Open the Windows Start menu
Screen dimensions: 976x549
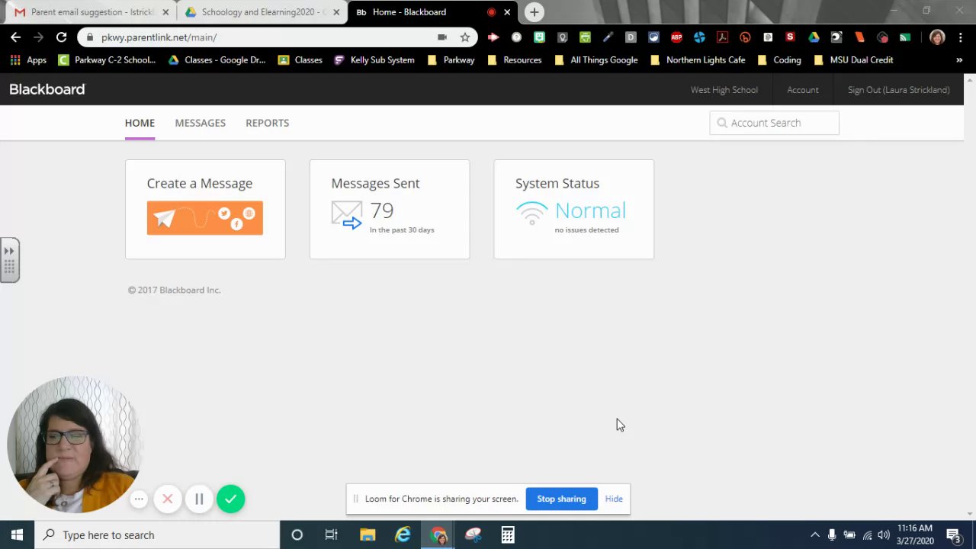pos(17,535)
